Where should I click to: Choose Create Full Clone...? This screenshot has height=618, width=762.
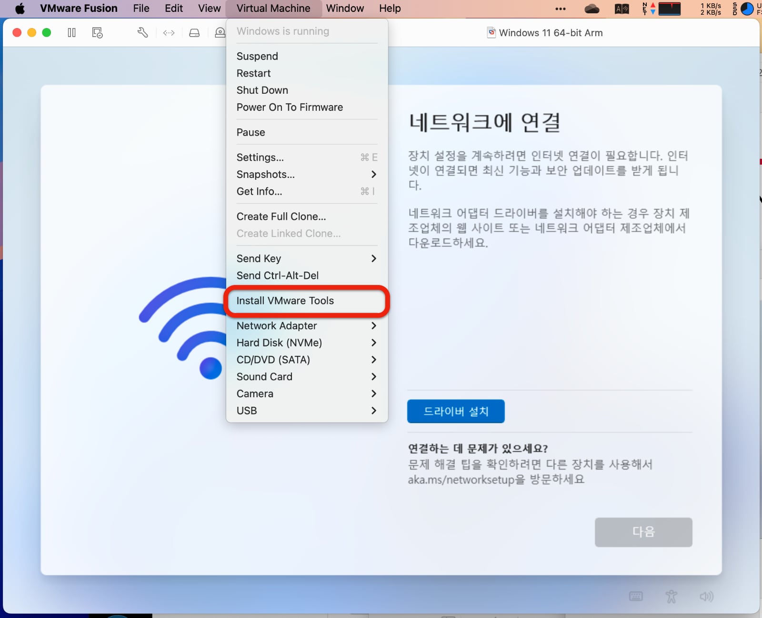coord(307,216)
